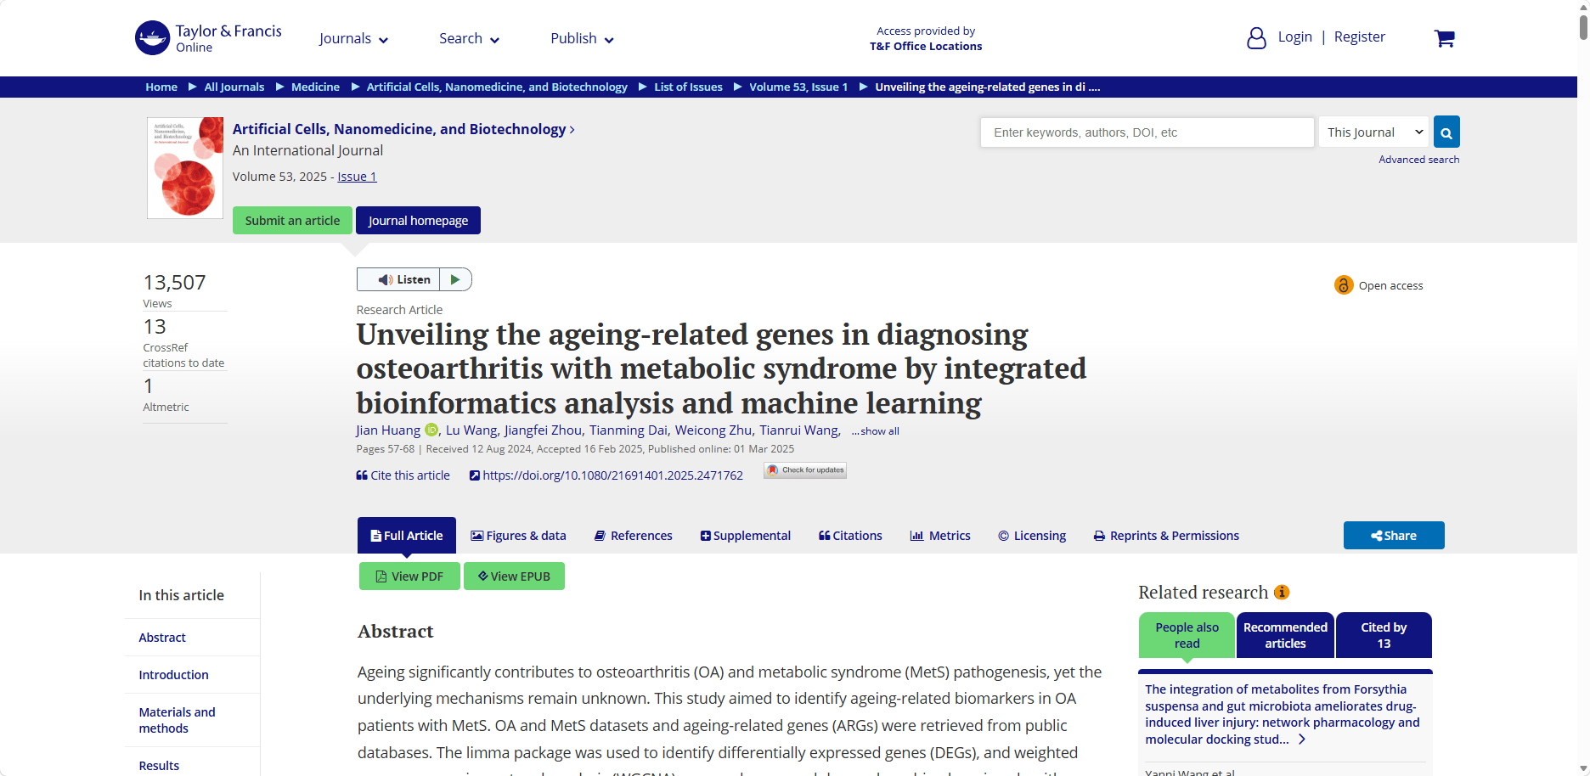Screen dimensions: 1590x776
Task: Open the shopping cart icon
Action: (1444, 38)
